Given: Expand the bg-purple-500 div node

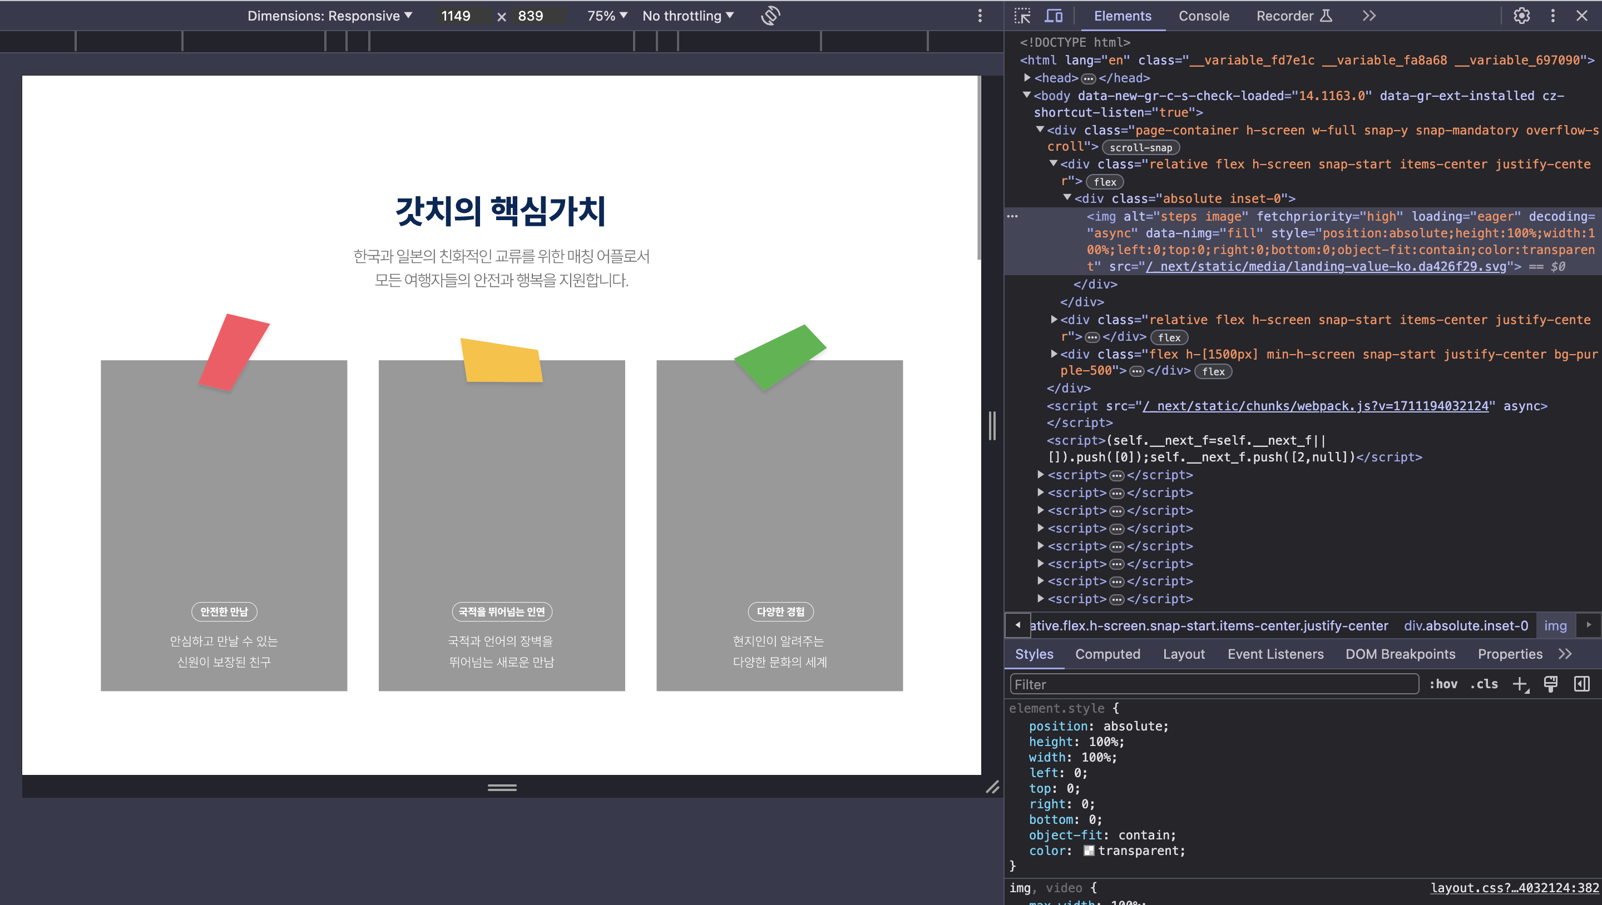Looking at the screenshot, I should coord(1054,354).
